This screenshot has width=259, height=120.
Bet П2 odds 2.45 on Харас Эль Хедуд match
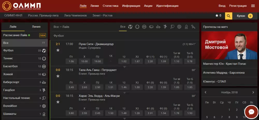(x=98, y=113)
